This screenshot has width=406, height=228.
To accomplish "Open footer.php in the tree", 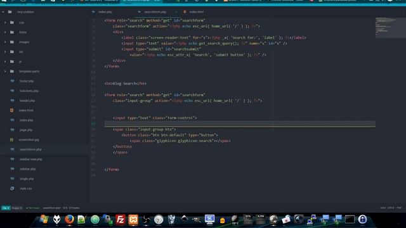I will (27, 81).
